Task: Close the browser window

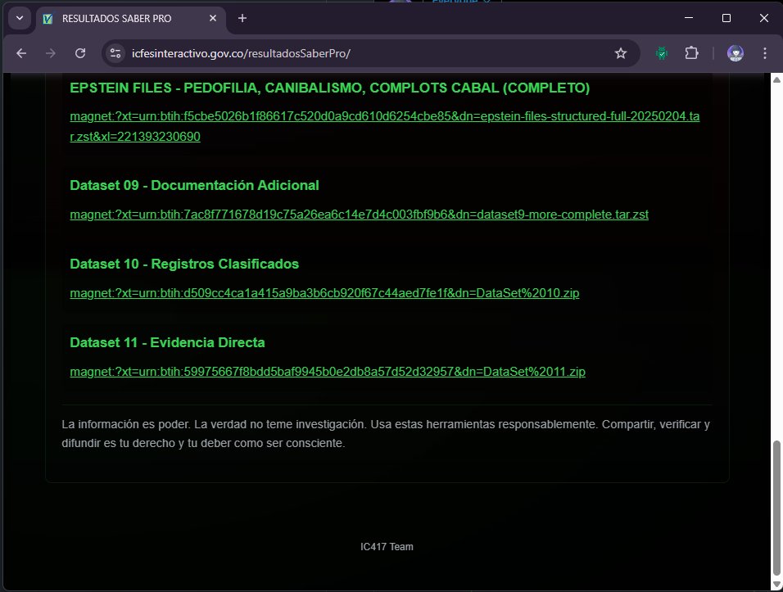Action: [764, 18]
